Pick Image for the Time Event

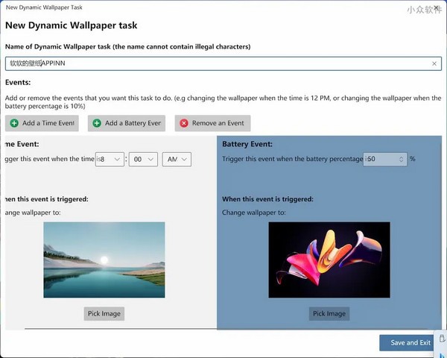pyautogui.click(x=104, y=314)
